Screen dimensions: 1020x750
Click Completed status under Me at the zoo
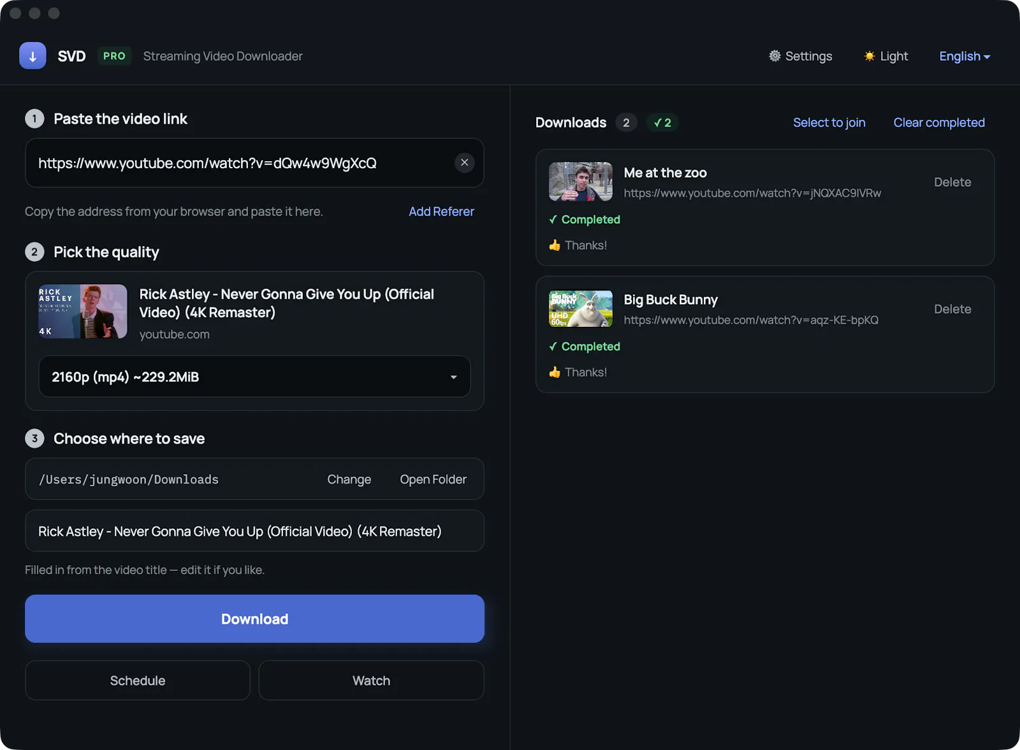[585, 220]
